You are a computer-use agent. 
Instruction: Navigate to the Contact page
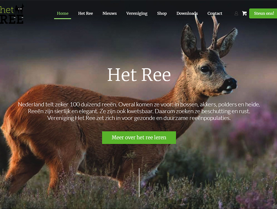[x=215, y=13]
